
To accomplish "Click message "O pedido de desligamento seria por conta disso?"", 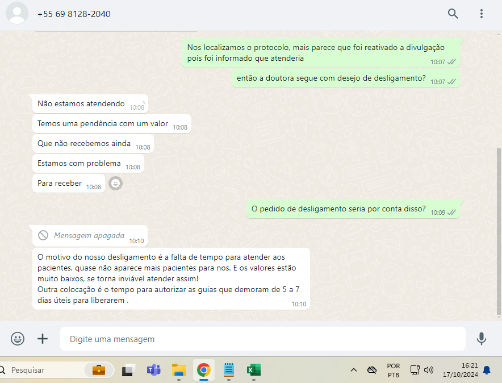I will [353, 209].
